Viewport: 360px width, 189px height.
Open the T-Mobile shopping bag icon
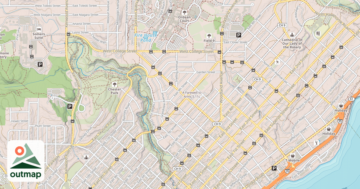(x=292, y=155)
